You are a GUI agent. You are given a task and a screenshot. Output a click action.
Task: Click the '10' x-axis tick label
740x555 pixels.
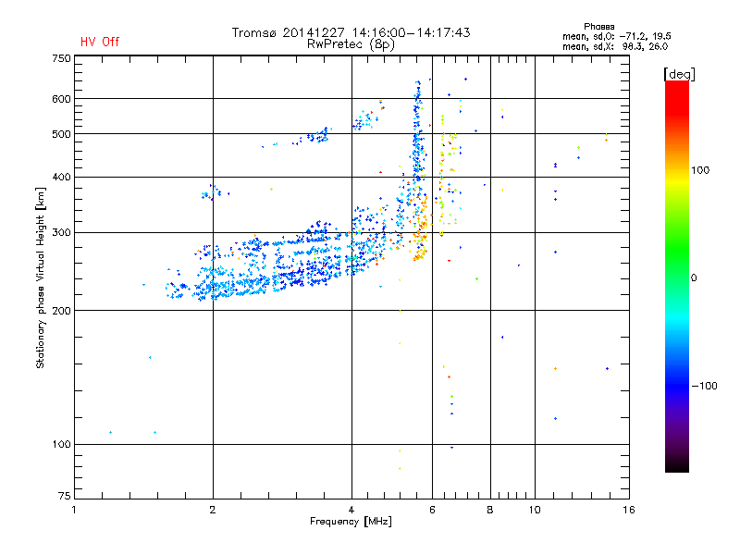pyautogui.click(x=535, y=510)
